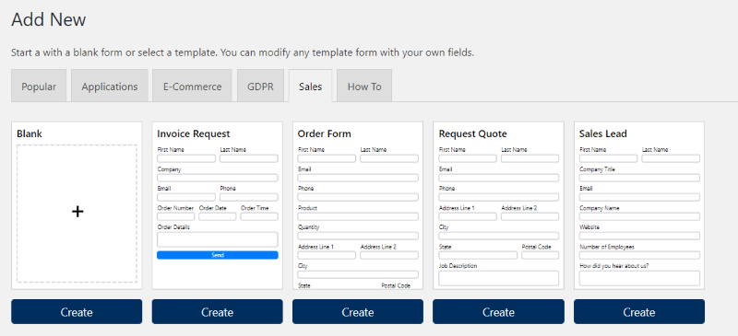This screenshot has height=336, width=738.
Task: Click Quantity field in Order Form preview
Action: tap(358, 236)
